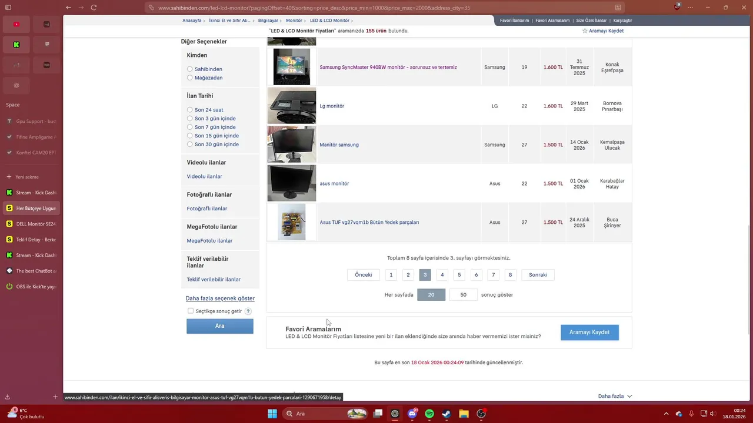Open the Windows Start menu
Screen dimensions: 753x423
click(x=272, y=414)
